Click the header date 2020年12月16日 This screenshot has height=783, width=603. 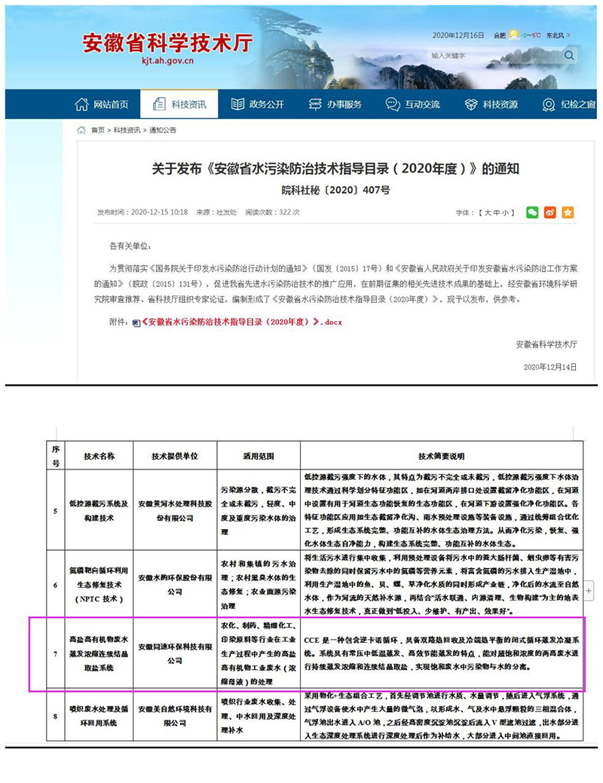(458, 35)
